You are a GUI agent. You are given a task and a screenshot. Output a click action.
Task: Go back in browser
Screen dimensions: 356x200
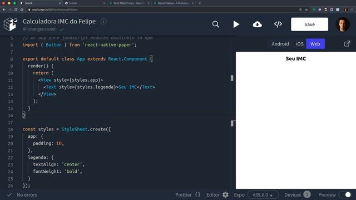coord(4,10)
